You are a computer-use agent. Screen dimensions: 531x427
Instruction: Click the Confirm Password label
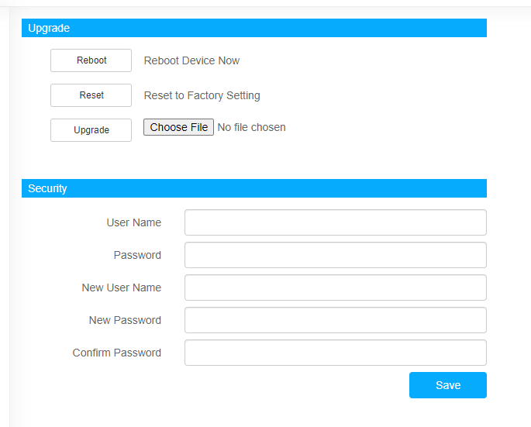click(117, 353)
